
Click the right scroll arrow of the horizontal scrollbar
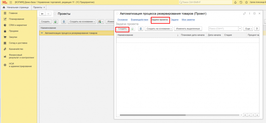pyautogui.click(x=241, y=115)
